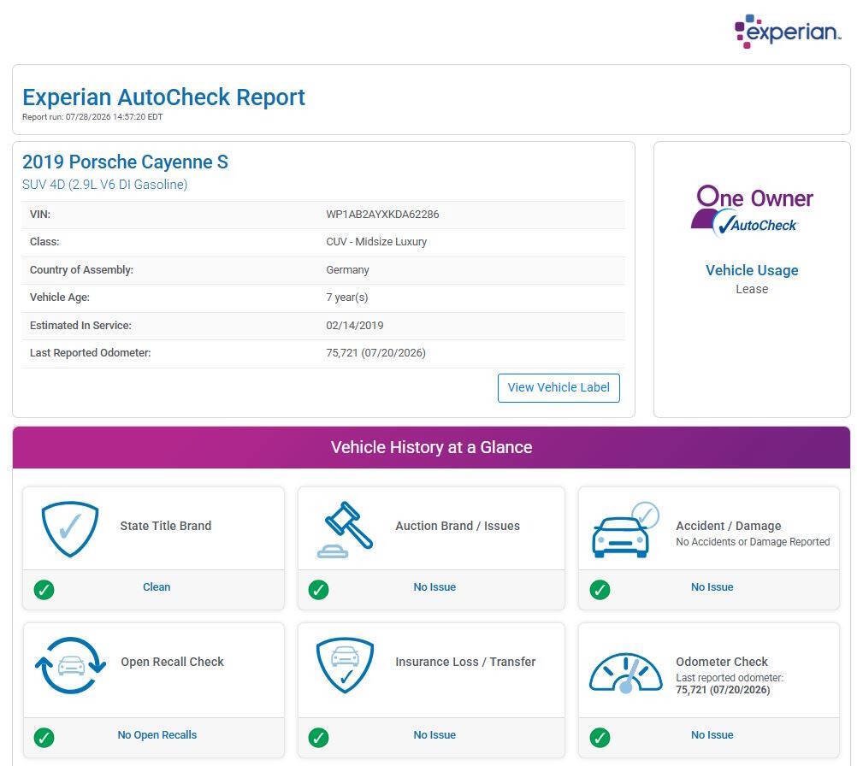Click green checkmark in Insurance Loss card
The height and width of the screenshot is (766, 857).
point(318,737)
